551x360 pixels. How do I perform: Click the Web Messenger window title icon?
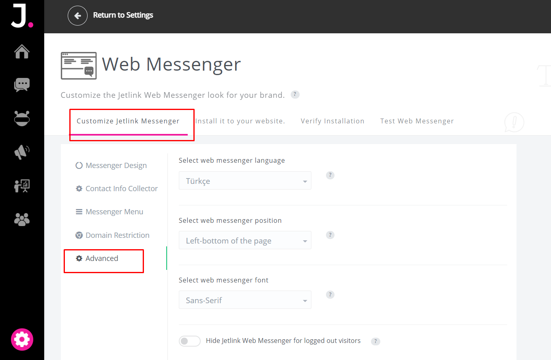79,65
